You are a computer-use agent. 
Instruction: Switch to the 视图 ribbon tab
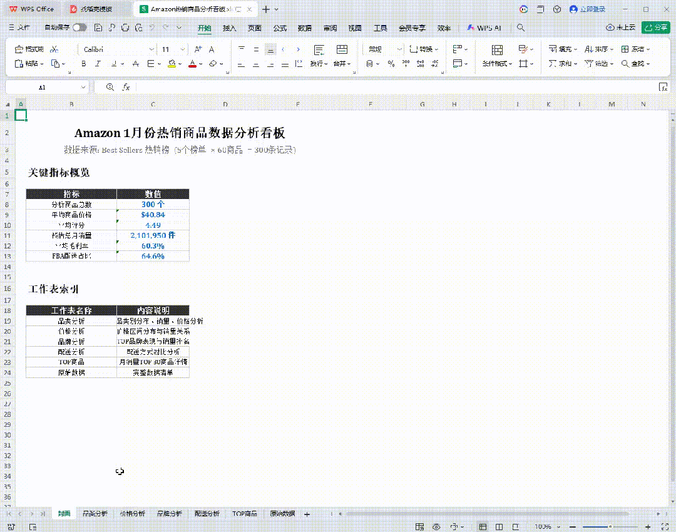[355, 28]
